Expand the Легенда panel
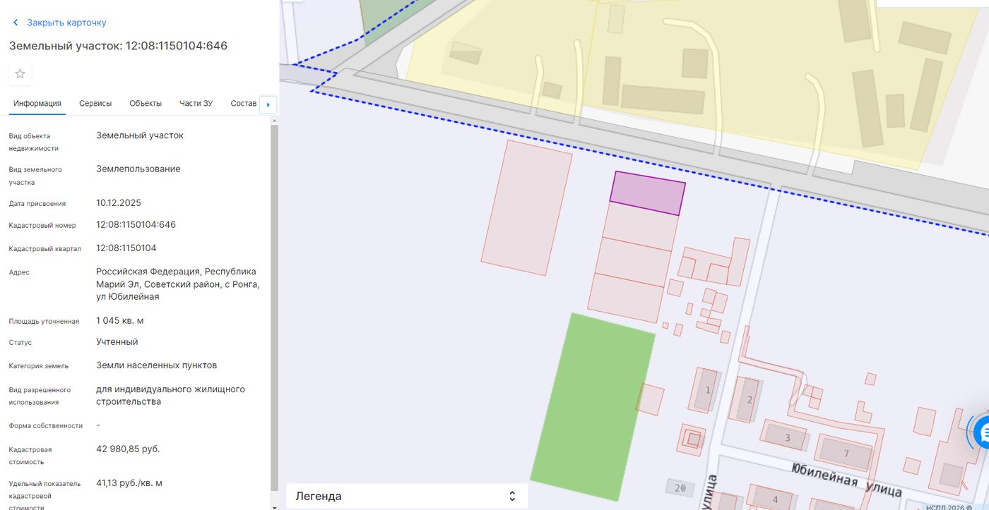The height and width of the screenshot is (510, 989). (x=406, y=496)
